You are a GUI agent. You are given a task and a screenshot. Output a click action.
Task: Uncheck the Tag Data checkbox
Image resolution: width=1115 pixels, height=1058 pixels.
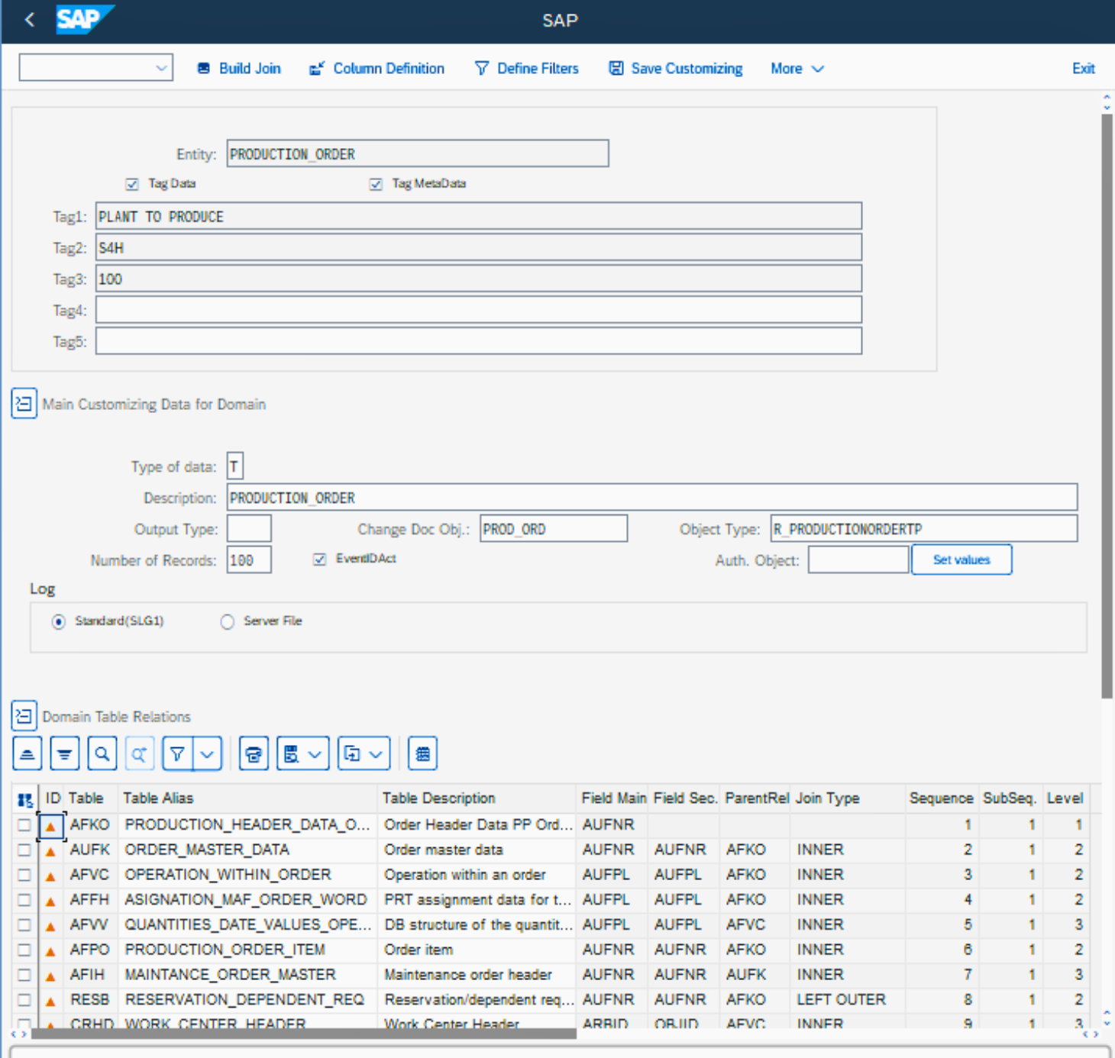(132, 184)
